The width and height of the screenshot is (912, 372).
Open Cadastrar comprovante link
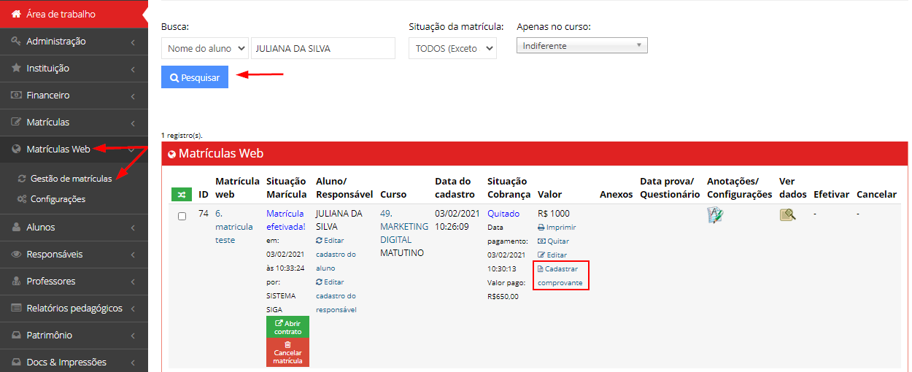(560, 275)
